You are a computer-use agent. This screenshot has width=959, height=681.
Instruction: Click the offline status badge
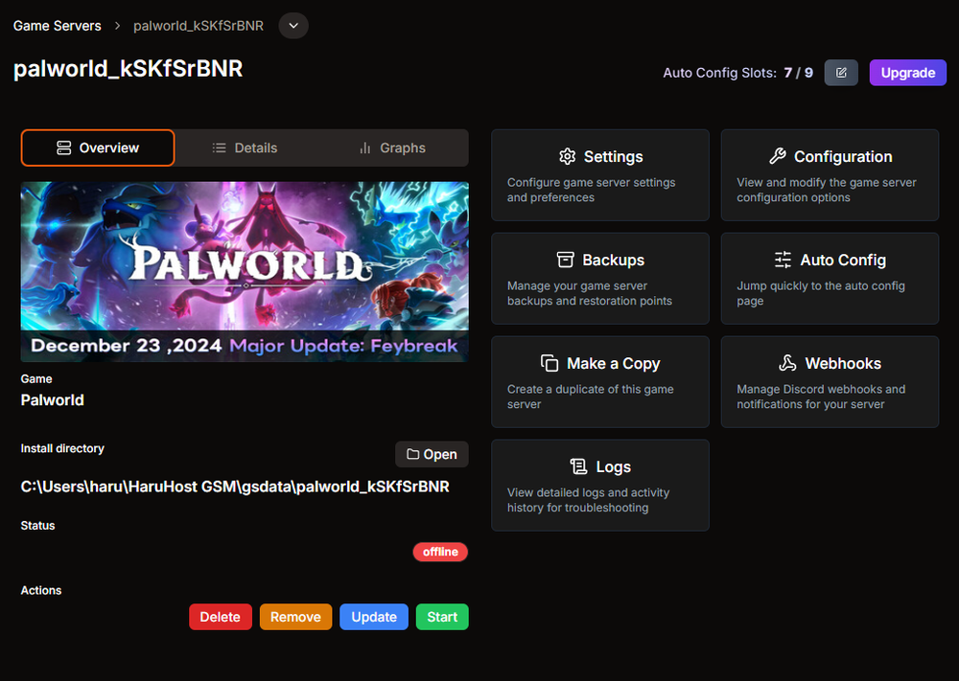440,552
